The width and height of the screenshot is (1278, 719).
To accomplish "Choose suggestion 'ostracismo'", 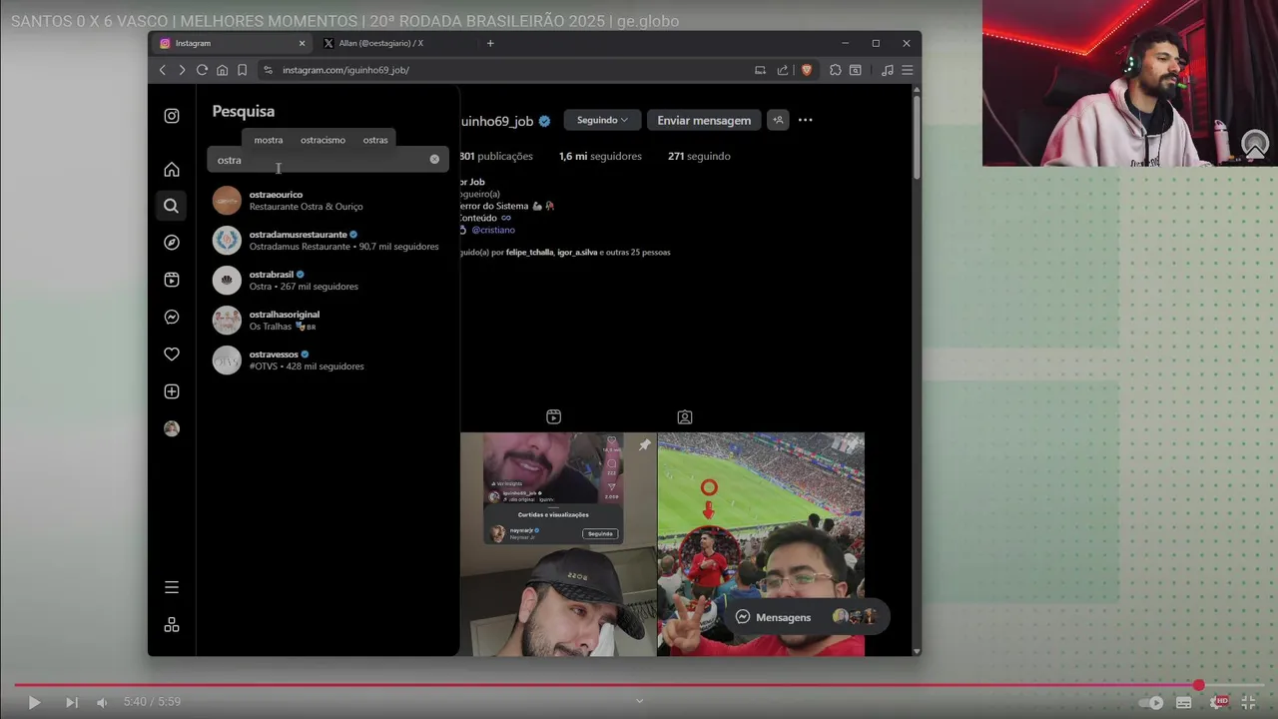I will 322,140.
